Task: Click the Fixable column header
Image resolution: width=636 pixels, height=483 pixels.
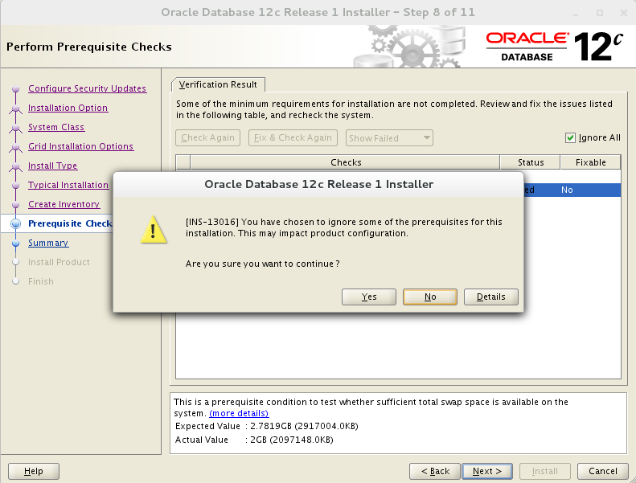Action: [590, 162]
